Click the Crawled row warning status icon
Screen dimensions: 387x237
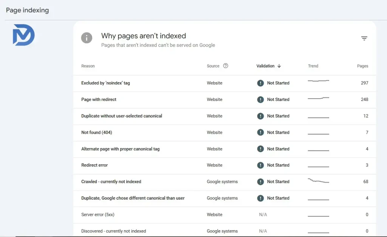[260, 182]
